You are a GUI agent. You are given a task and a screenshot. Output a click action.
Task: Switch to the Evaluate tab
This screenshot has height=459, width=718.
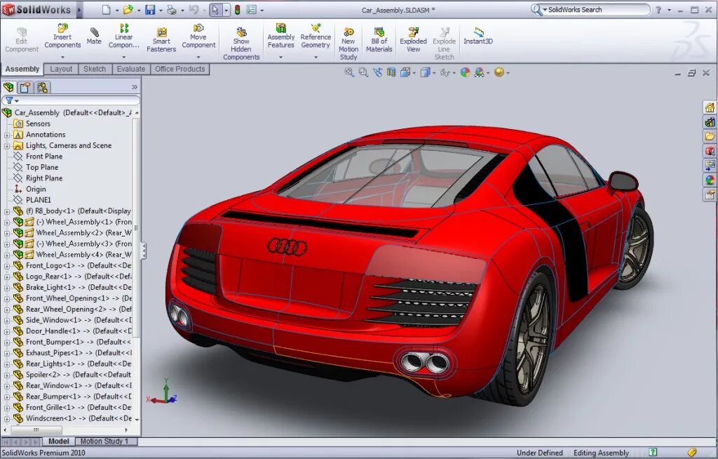coord(130,69)
